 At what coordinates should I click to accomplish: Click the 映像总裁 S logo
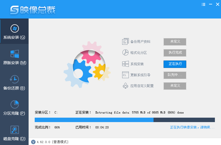(x=14, y=10)
